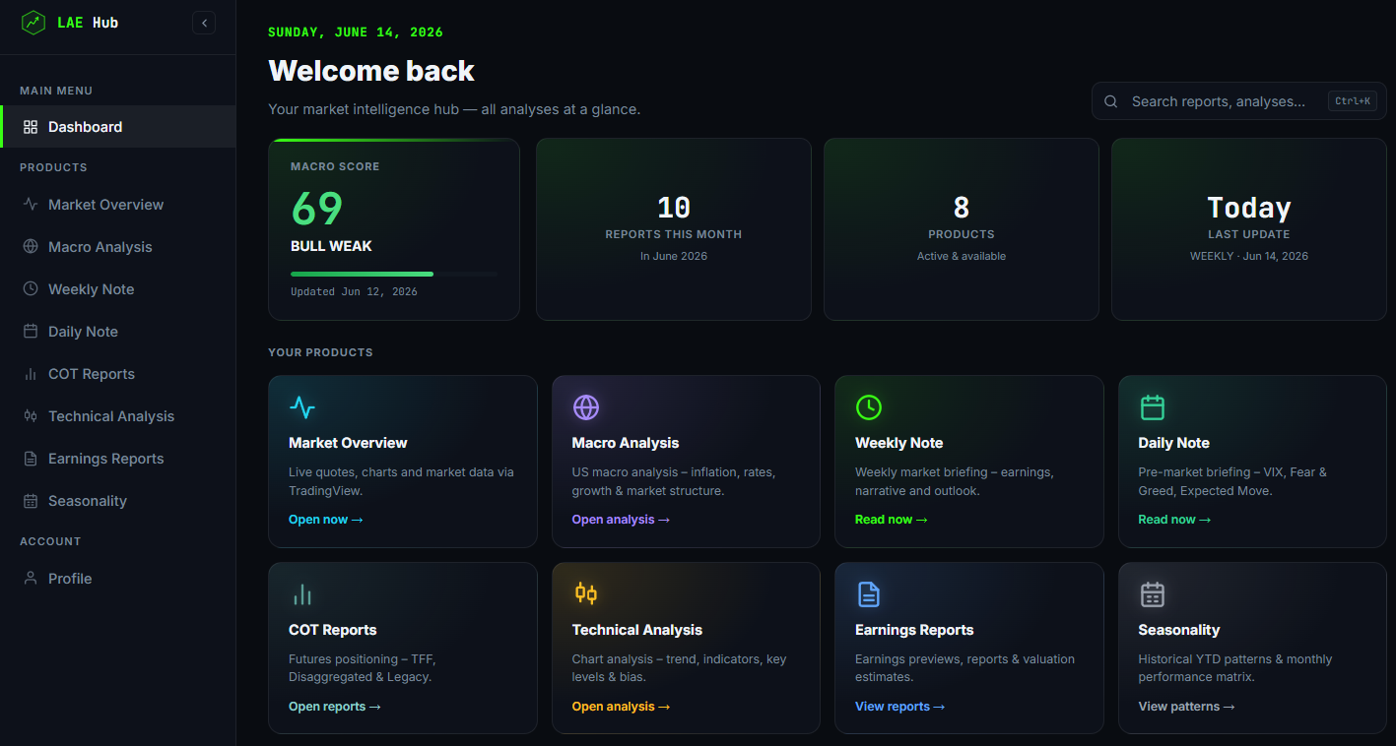Open Profile under Account

[x=118, y=579]
